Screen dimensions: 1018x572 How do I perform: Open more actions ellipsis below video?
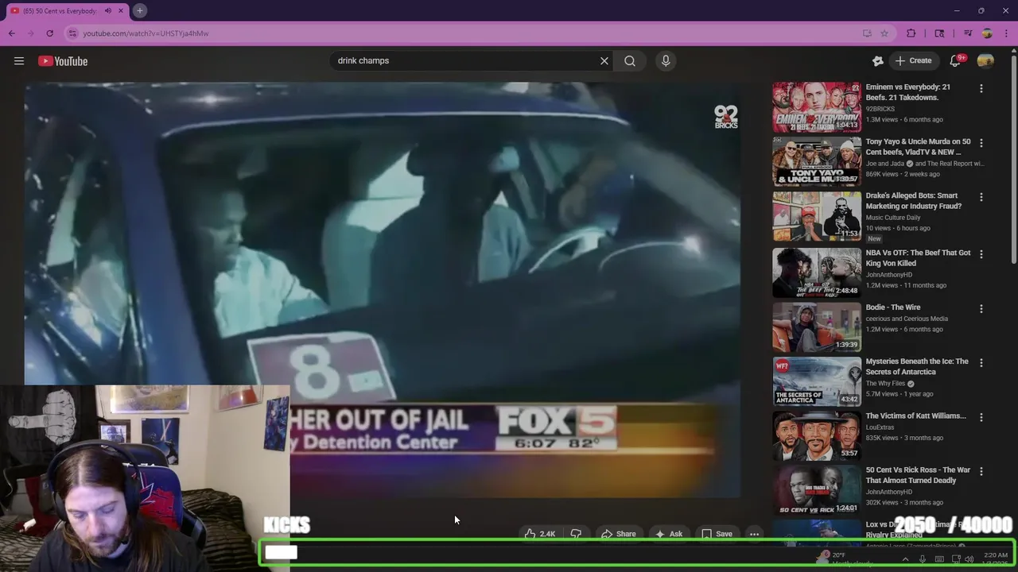(x=754, y=534)
